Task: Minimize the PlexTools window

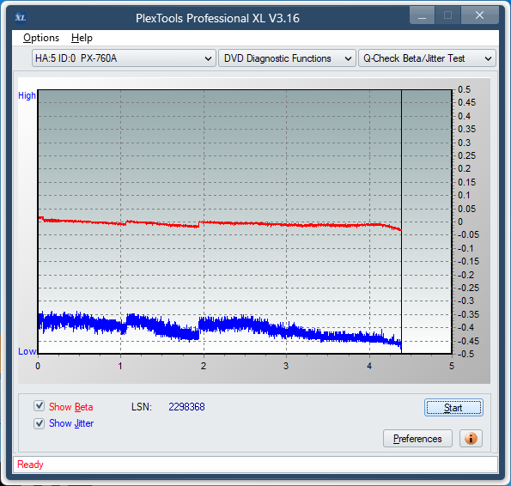Action: (x=422, y=15)
